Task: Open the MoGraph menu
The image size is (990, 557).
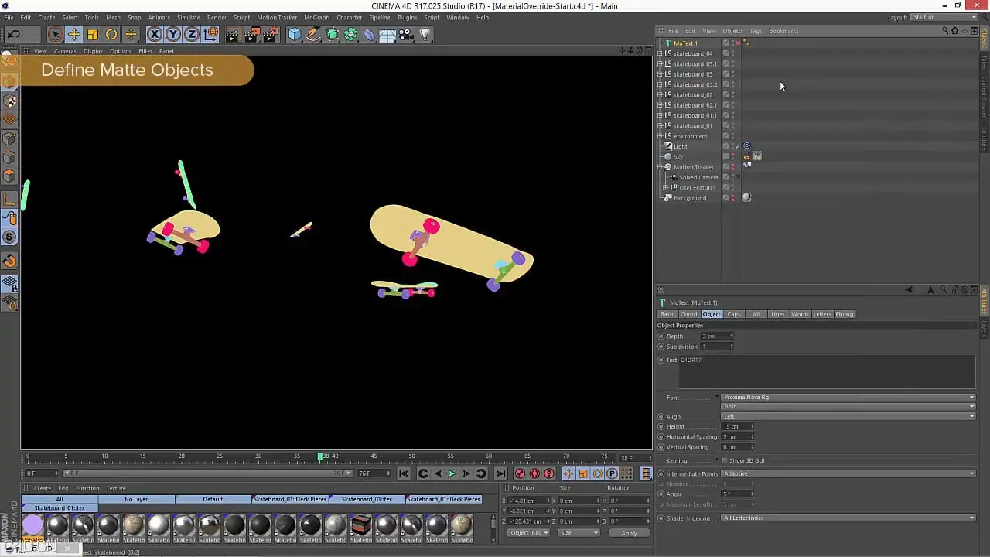Action: point(316,17)
